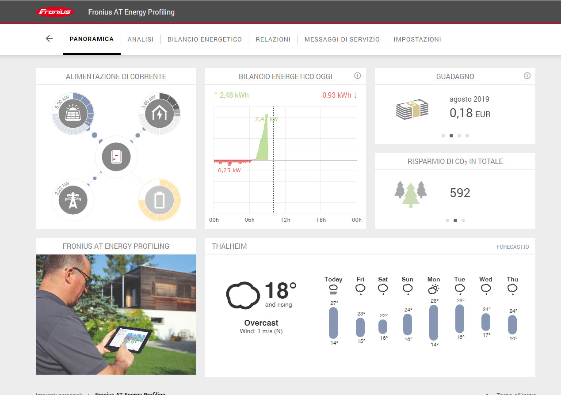Open the Messaggi di Servizio tab
Viewport: 561px width, 395px height.
pos(342,39)
